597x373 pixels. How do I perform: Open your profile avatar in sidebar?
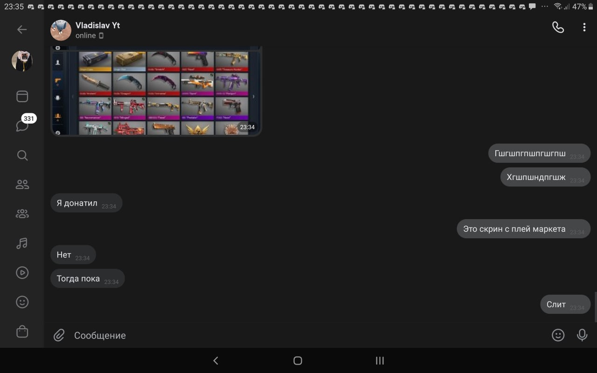pos(22,61)
